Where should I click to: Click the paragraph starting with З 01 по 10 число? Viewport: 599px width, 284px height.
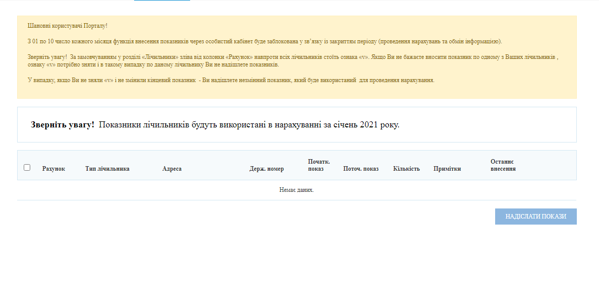pyautogui.click(x=265, y=41)
